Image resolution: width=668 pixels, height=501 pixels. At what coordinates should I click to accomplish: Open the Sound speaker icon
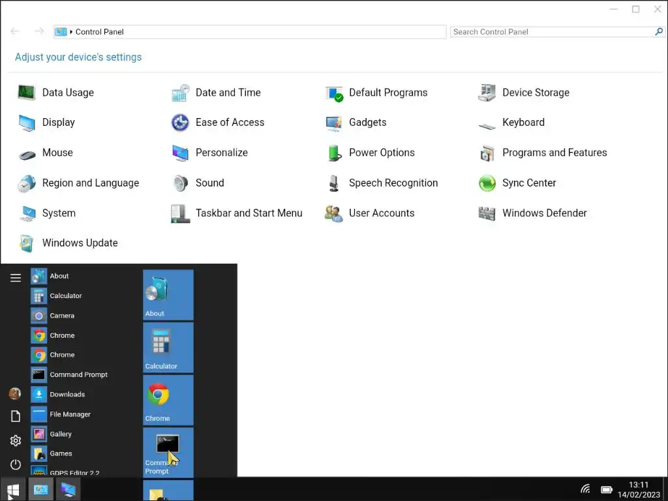(x=181, y=183)
